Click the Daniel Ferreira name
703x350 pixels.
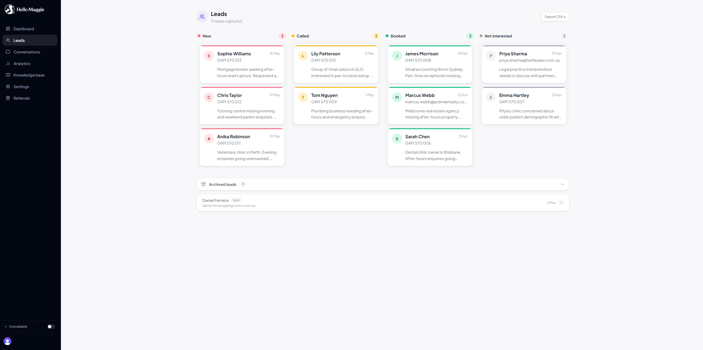215,200
